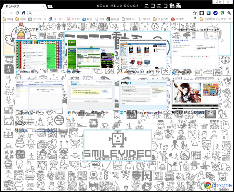Reopen the recently closed ニコニコ動画 tab

click(x=45, y=130)
